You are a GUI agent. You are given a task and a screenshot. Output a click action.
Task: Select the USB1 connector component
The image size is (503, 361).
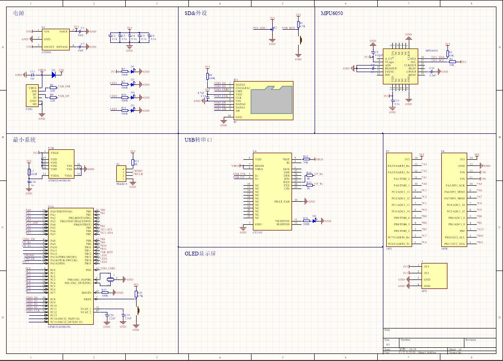click(x=32, y=96)
